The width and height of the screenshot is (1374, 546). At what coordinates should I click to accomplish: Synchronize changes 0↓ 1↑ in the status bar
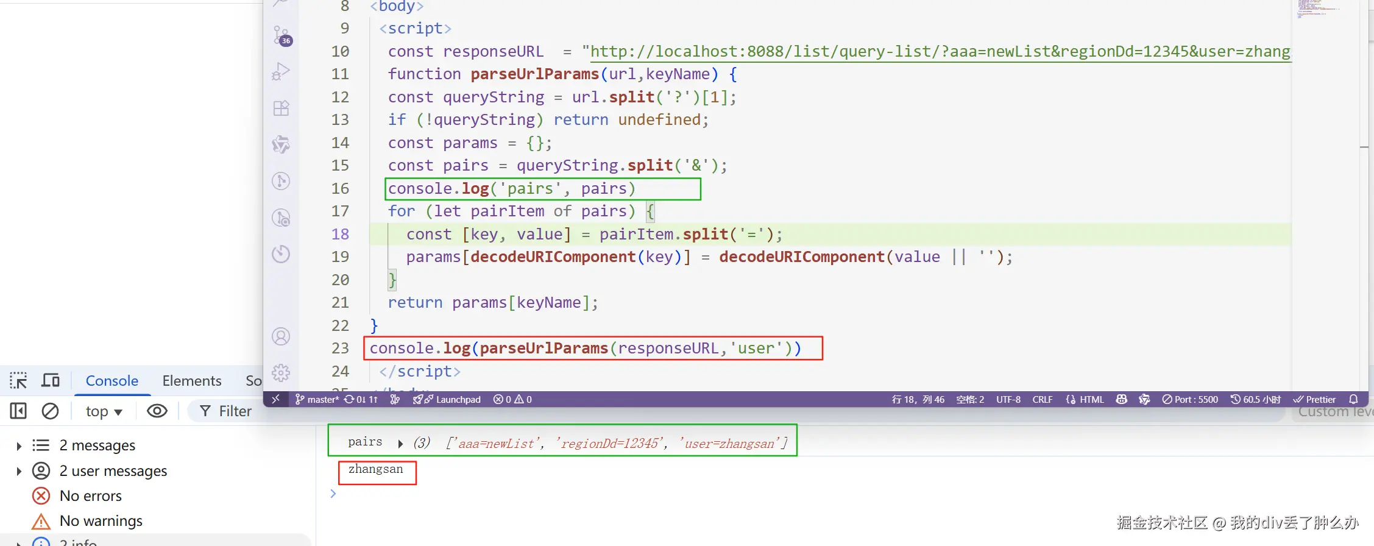(x=361, y=399)
